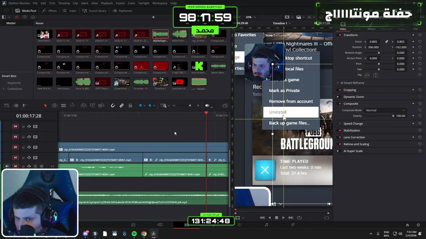Click the timeline zoom in plus button

[x=198, y=106]
